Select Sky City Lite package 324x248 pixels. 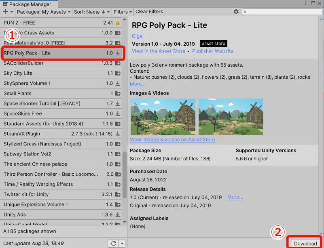tap(61, 73)
